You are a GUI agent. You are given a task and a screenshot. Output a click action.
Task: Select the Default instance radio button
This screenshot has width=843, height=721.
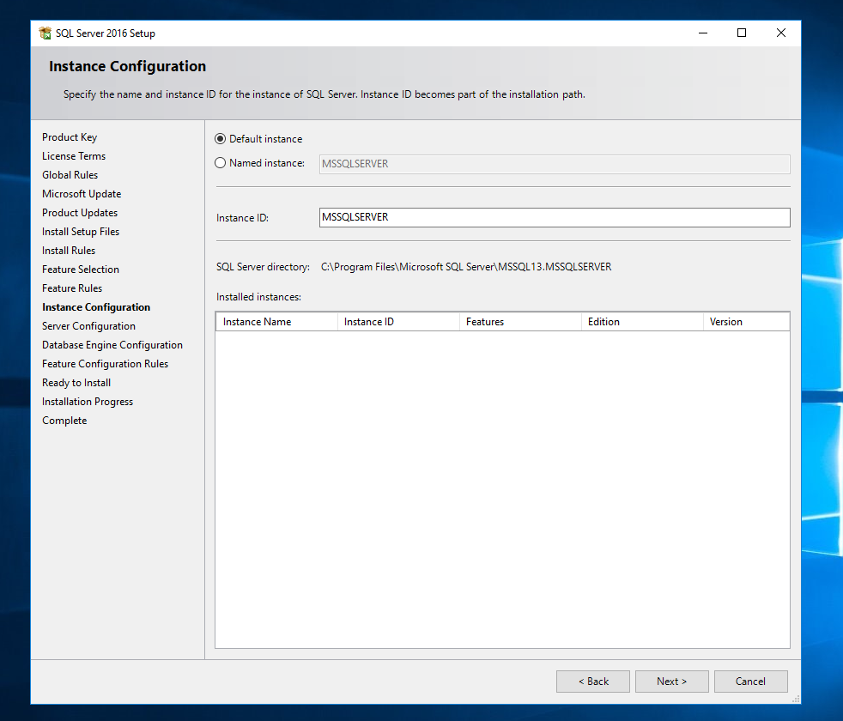[x=220, y=138]
